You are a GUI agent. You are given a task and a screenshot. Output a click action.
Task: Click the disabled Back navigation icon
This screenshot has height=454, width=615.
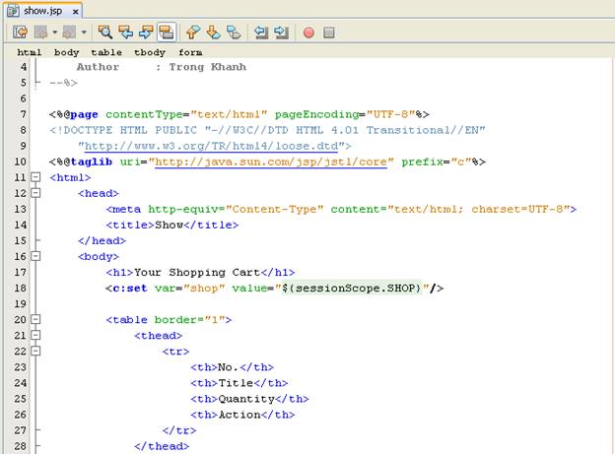tap(40, 32)
